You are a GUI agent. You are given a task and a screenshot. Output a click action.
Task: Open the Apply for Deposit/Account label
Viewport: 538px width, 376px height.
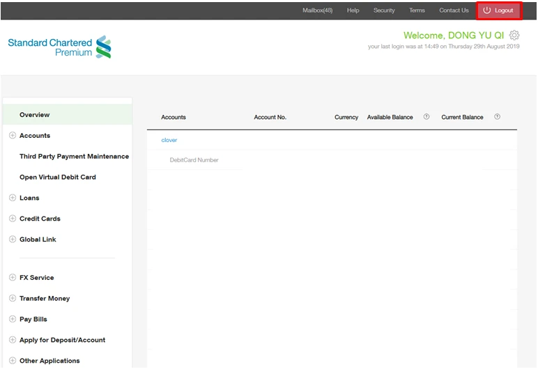[63, 340]
